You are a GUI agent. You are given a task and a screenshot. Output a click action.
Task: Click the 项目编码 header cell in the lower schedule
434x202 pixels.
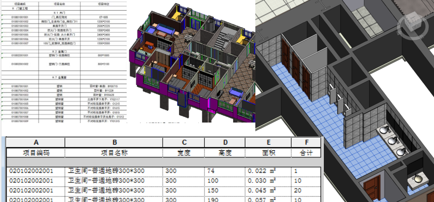[36, 153]
